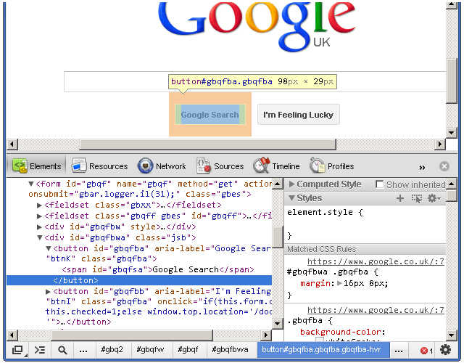Open the DevTools settings gear in status bar
This screenshot has height=363, width=464.
pyautogui.click(x=445, y=350)
